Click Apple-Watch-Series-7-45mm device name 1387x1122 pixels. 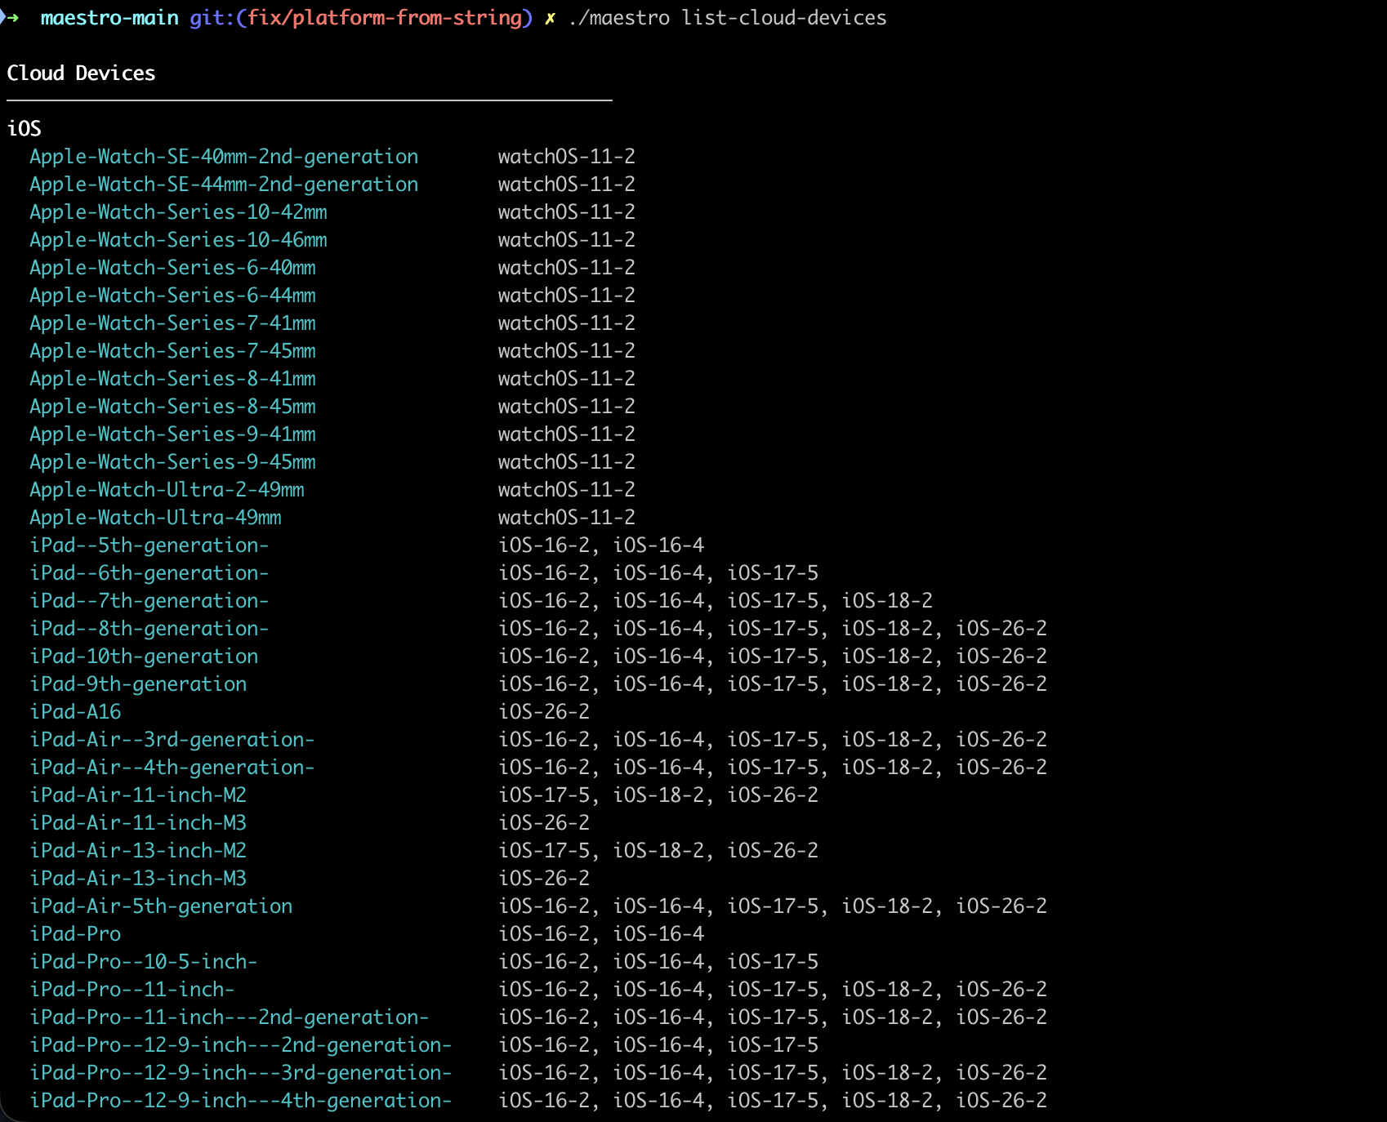tap(172, 351)
